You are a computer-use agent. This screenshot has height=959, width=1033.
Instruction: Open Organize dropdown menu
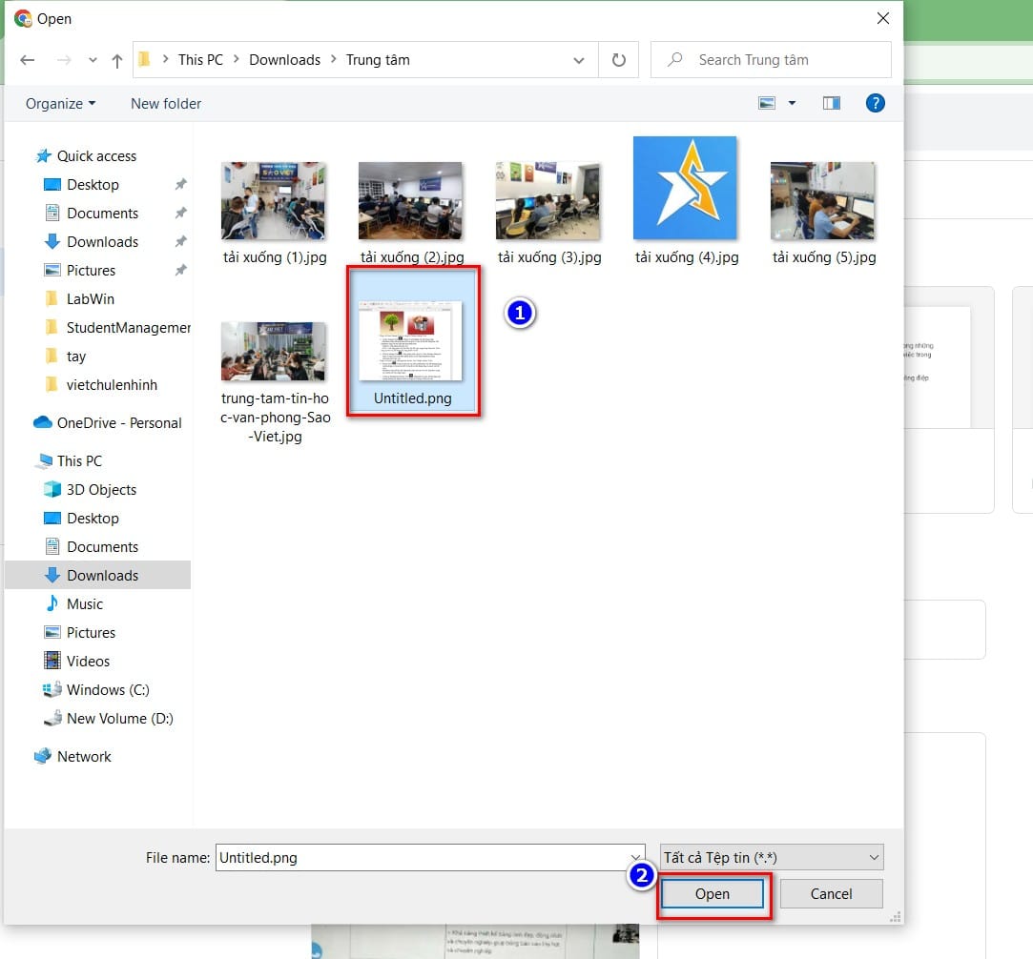[x=61, y=104]
